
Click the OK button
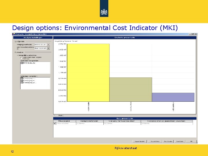(x=191, y=141)
